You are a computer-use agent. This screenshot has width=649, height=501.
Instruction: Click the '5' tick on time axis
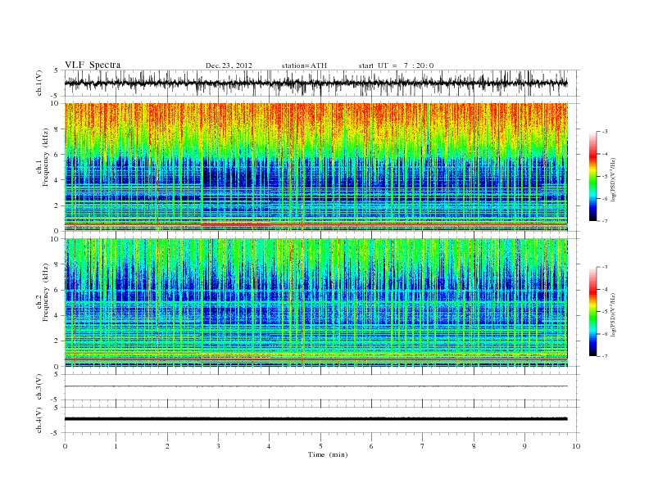(x=320, y=446)
